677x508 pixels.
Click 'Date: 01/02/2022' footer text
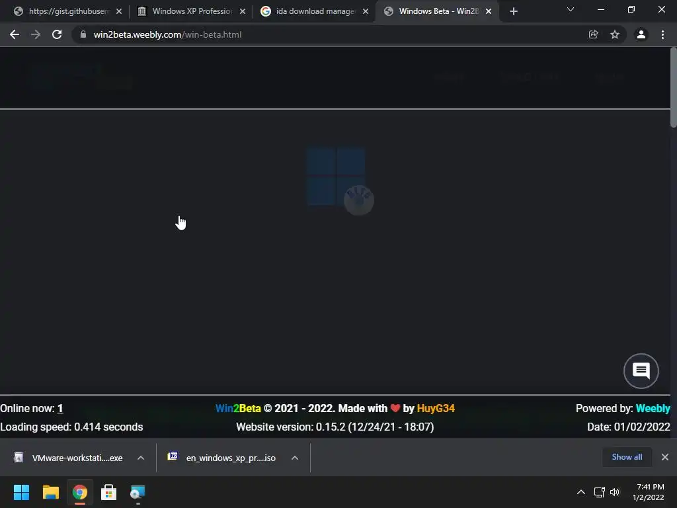pyautogui.click(x=629, y=427)
